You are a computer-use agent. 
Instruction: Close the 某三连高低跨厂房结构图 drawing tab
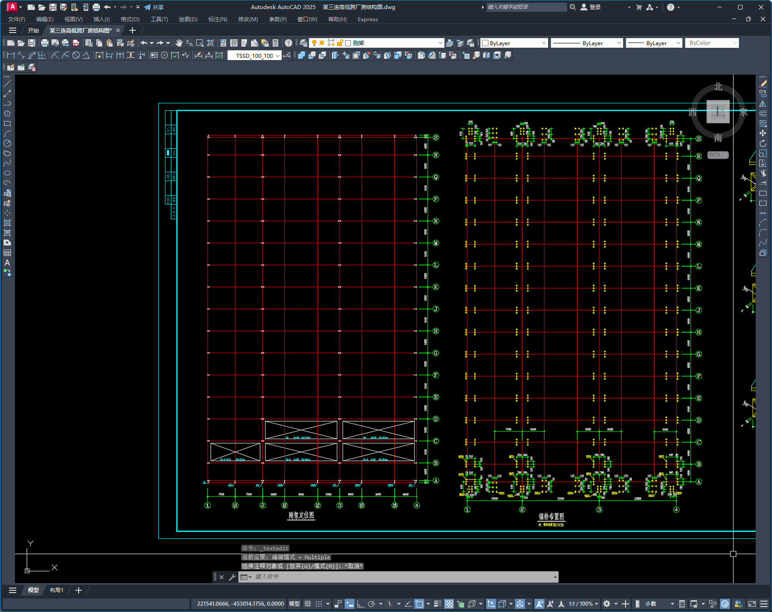(118, 30)
